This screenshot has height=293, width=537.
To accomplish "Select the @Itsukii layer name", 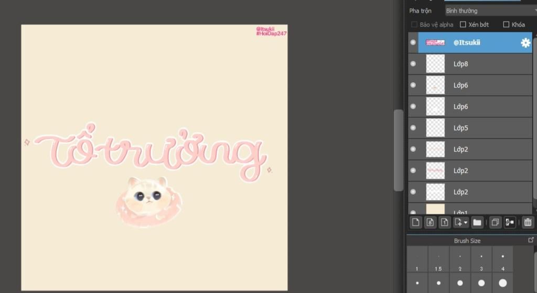I will coord(467,42).
